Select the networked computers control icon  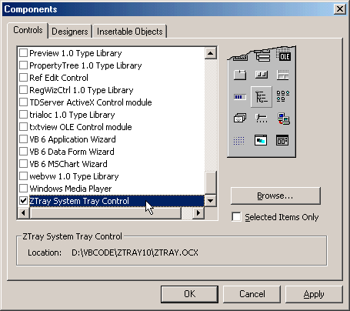coord(283,119)
